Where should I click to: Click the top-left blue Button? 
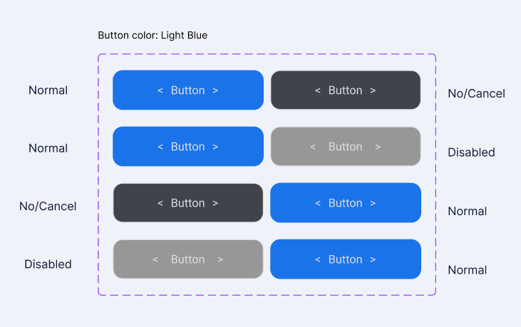[x=188, y=90]
